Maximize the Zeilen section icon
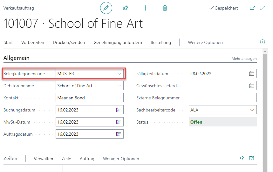 point(252,158)
